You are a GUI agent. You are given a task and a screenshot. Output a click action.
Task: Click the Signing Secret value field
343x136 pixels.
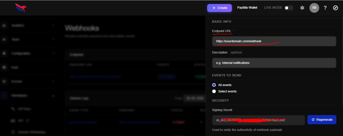tap(258, 120)
